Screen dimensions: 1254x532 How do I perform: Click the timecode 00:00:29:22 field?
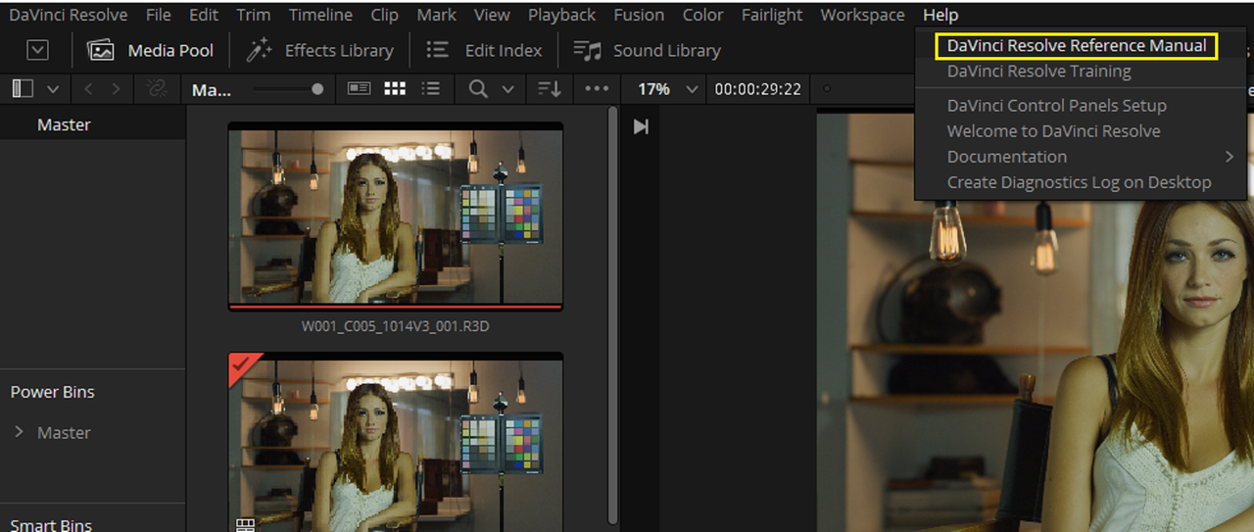point(757,89)
